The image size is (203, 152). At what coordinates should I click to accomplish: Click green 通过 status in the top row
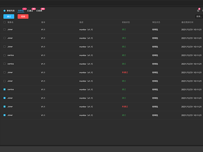pyautogui.click(x=124, y=30)
